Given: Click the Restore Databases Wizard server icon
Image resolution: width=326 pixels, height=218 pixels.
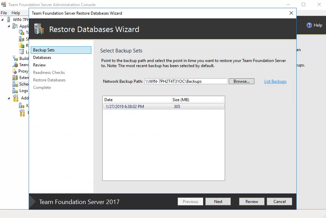Looking at the screenshot, I should pos(39,29).
